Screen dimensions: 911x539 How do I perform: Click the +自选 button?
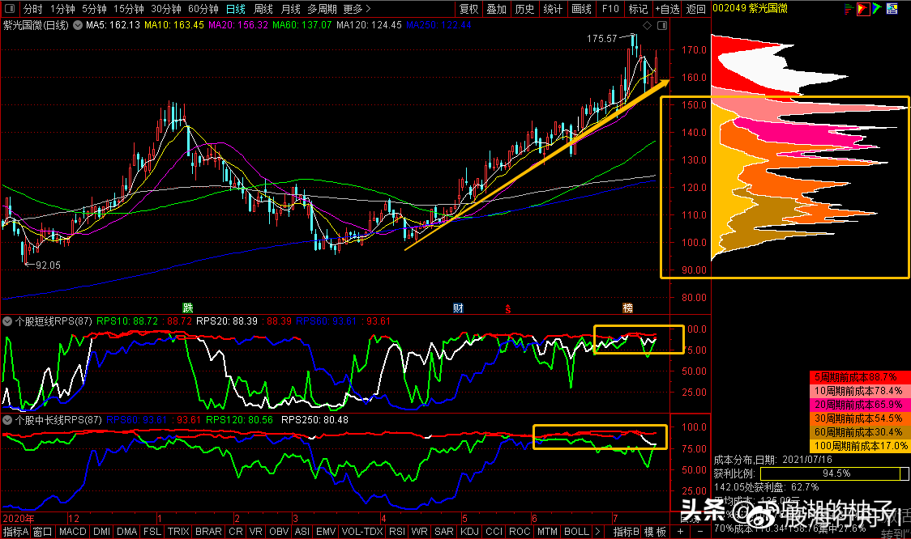point(667,9)
